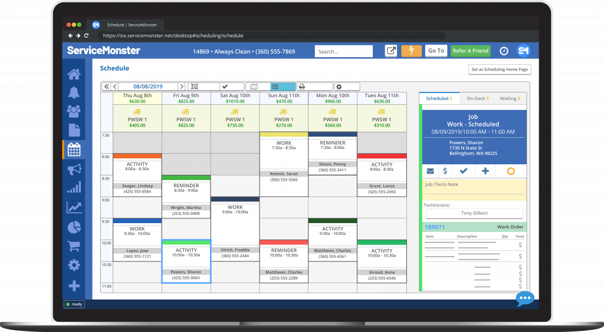Open Ulrich, Freddie work appointment
Screen dimensions: 604x332
(235, 229)
